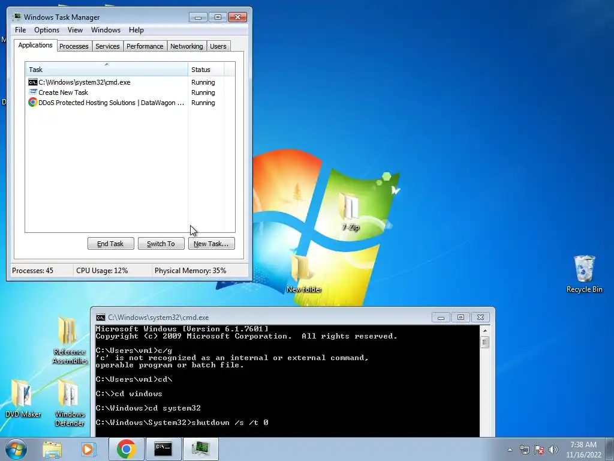Open the Action Center flag icon
Screen dimensions: 614x461
[539, 450]
